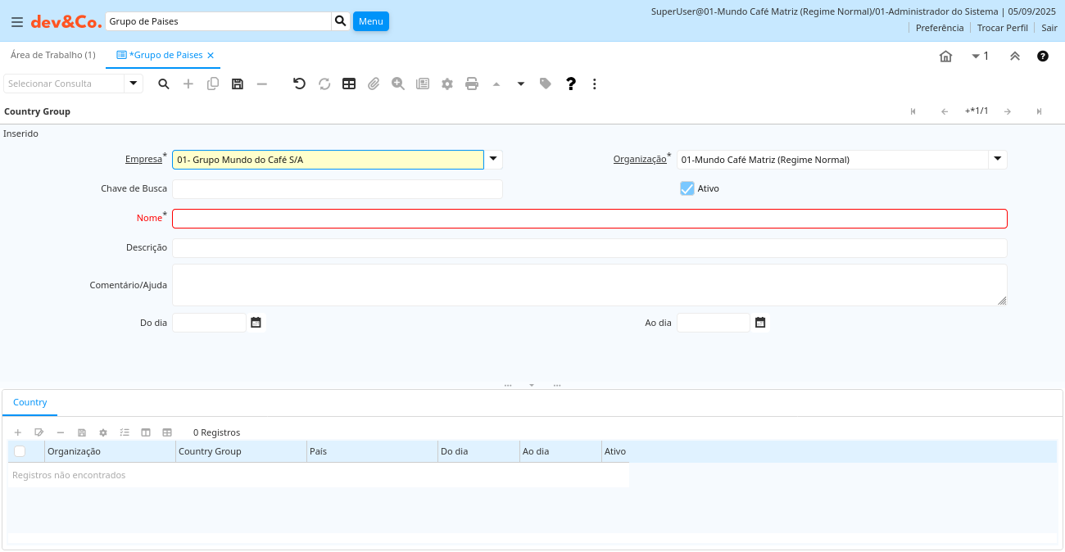Switch to Área de Trabalho tab

[x=52, y=55]
